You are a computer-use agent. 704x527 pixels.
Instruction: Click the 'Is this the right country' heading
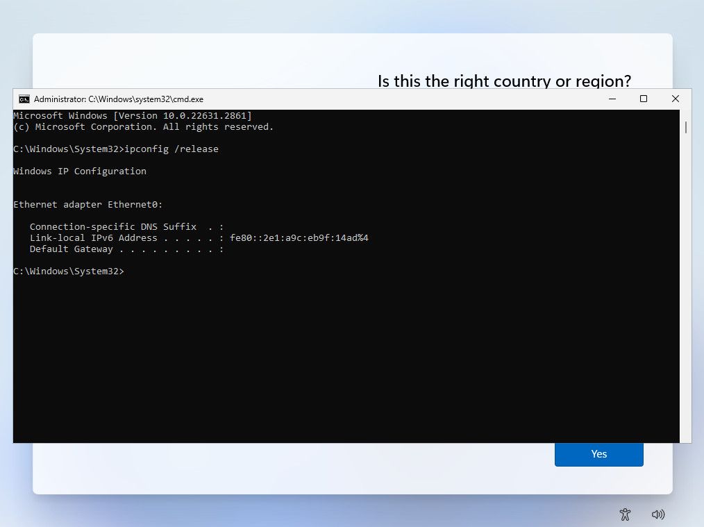coord(504,81)
